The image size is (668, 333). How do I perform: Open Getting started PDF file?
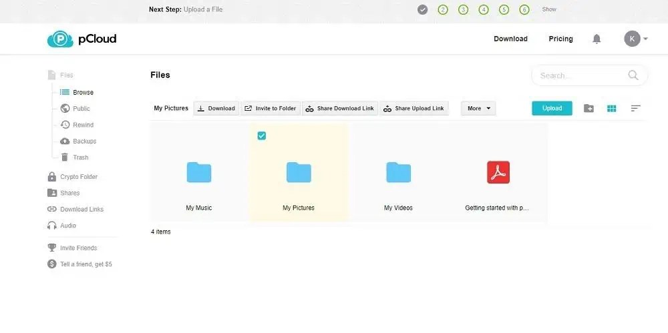498,172
